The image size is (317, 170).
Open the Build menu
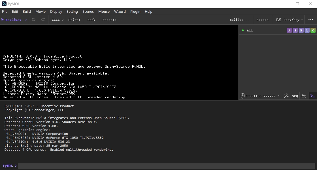(x=27, y=12)
